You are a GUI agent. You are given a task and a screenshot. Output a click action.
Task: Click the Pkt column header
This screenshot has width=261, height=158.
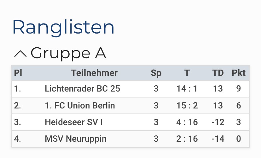[239, 73]
